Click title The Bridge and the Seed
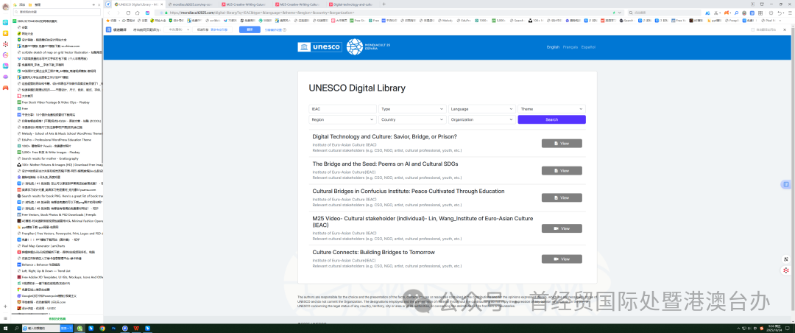This screenshot has width=795, height=333. tap(385, 164)
